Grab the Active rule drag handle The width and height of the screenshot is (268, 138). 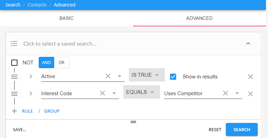click(x=14, y=77)
